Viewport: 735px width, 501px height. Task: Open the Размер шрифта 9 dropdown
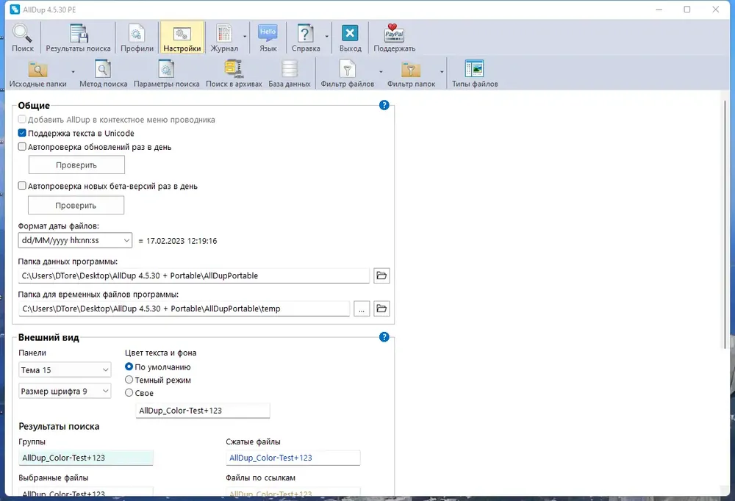click(x=65, y=391)
